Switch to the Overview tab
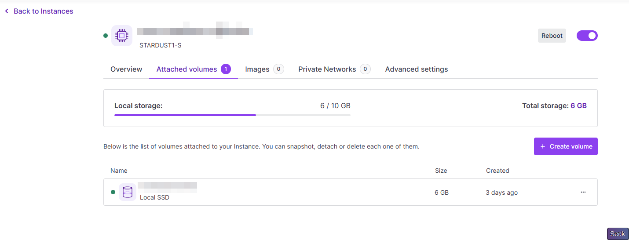 coord(126,69)
